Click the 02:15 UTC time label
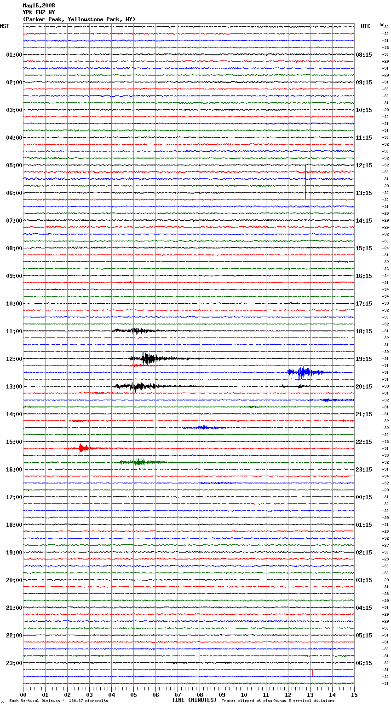 pyautogui.click(x=364, y=553)
